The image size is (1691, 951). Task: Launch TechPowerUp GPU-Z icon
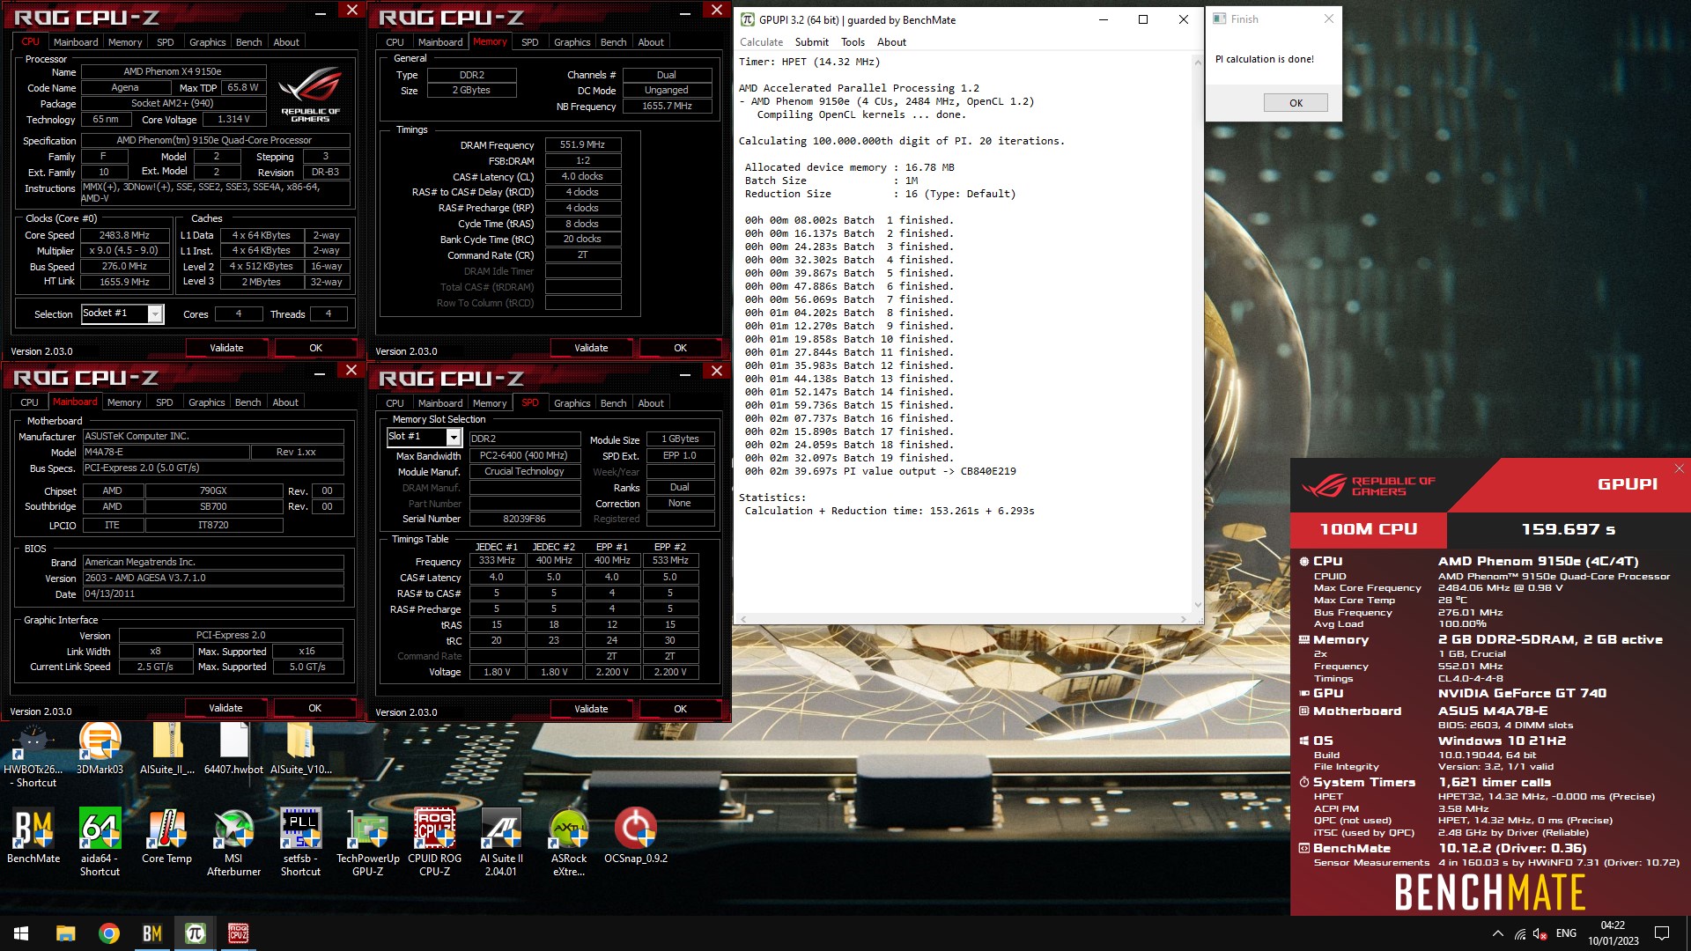[367, 843]
